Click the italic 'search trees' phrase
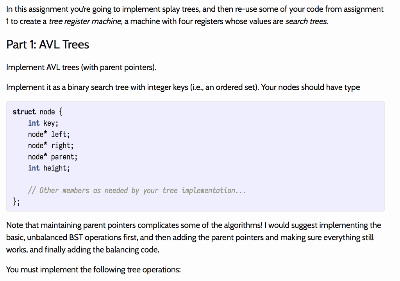 tap(306, 21)
